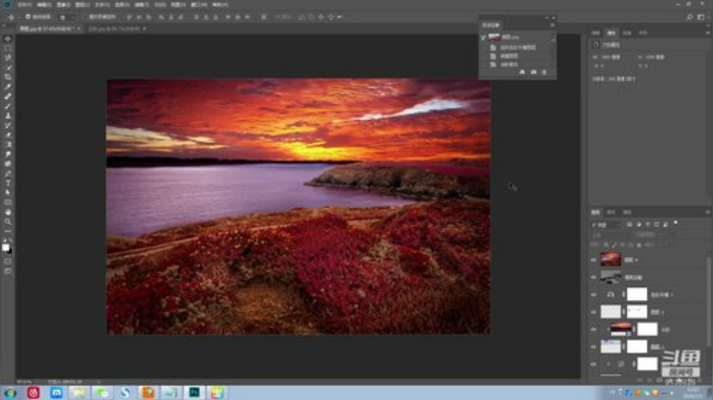This screenshot has width=713, height=400.
Task: Click the Change Screen Mode icon
Action: point(8,271)
